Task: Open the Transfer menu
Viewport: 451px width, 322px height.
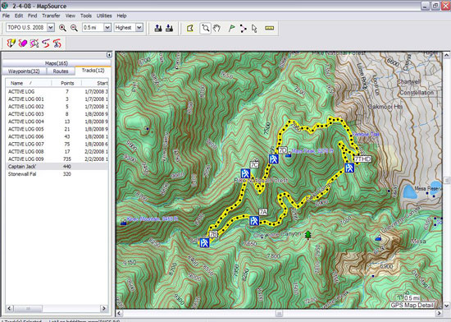Action: (51, 16)
